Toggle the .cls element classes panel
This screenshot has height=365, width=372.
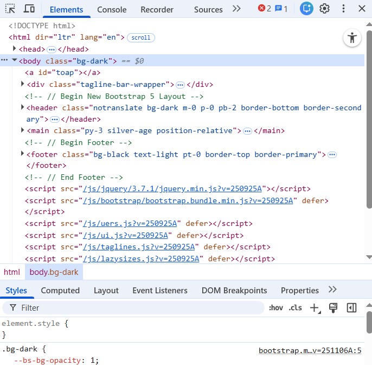point(295,308)
